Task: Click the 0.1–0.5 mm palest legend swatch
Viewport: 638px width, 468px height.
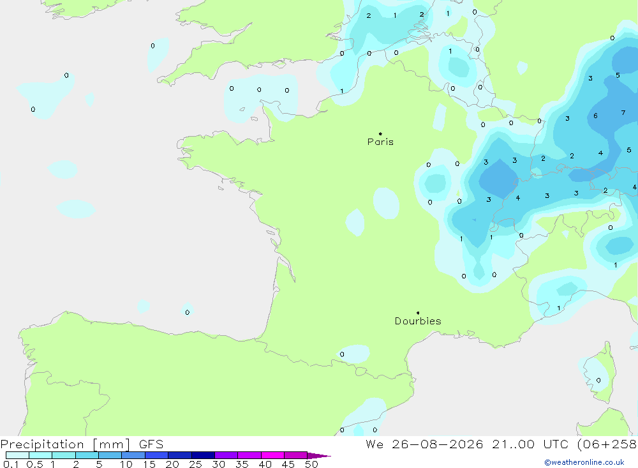Action: coord(17,455)
